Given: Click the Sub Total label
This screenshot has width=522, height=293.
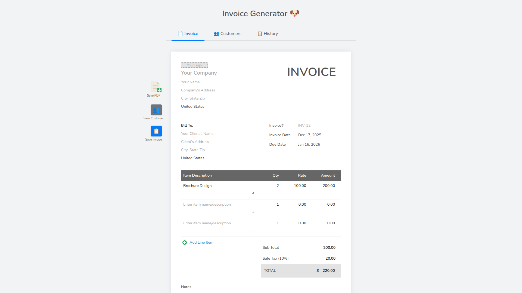Looking at the screenshot, I should coord(271,248).
